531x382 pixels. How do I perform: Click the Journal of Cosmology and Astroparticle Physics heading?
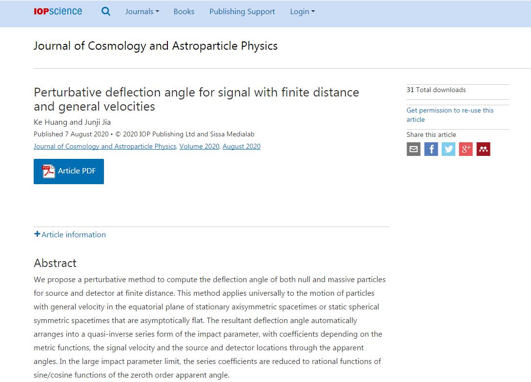click(x=155, y=46)
